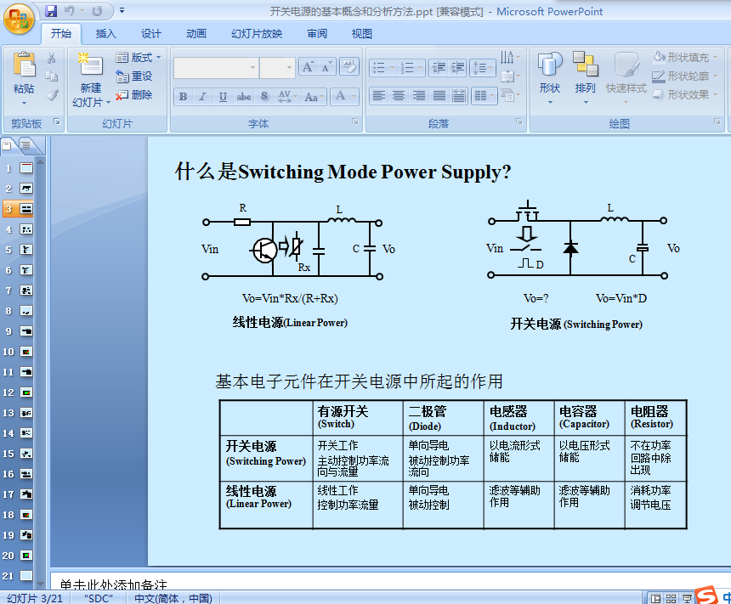This screenshot has height=604, width=731.
Task: Open the 形状轮廓 outline color menu
Action: tap(685, 76)
